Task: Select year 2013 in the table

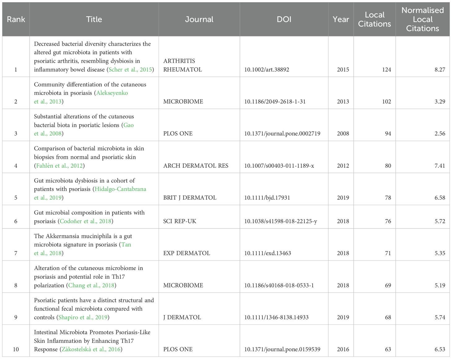Action: 343,102
